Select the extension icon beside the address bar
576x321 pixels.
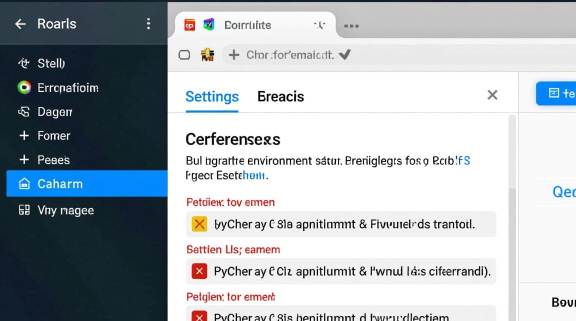click(207, 54)
